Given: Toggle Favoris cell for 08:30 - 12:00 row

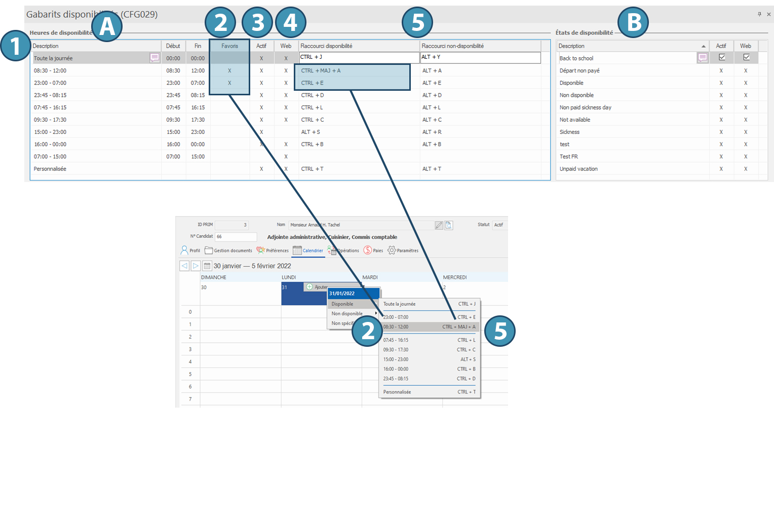Looking at the screenshot, I should click(x=229, y=70).
